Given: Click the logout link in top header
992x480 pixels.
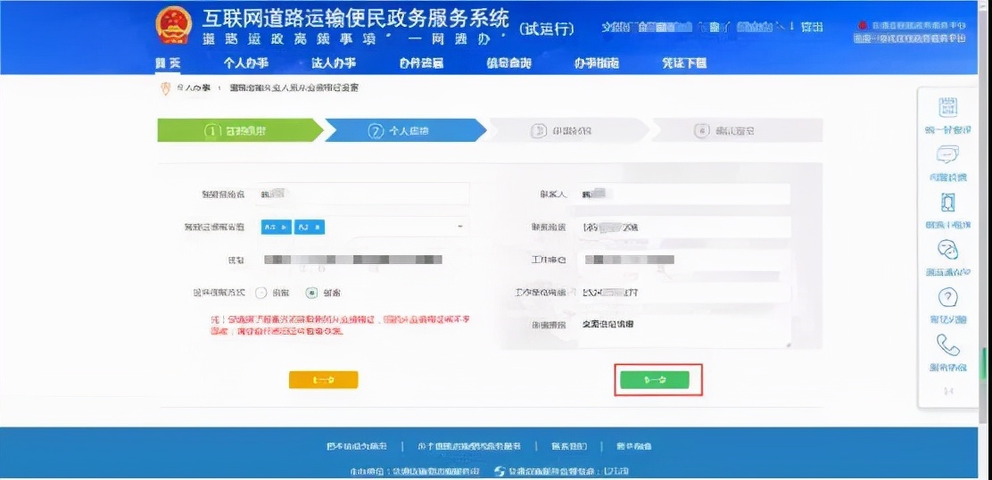Looking at the screenshot, I should point(812,27).
